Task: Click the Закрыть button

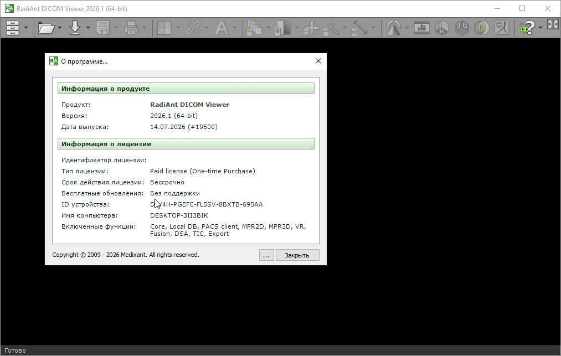Action: point(297,255)
